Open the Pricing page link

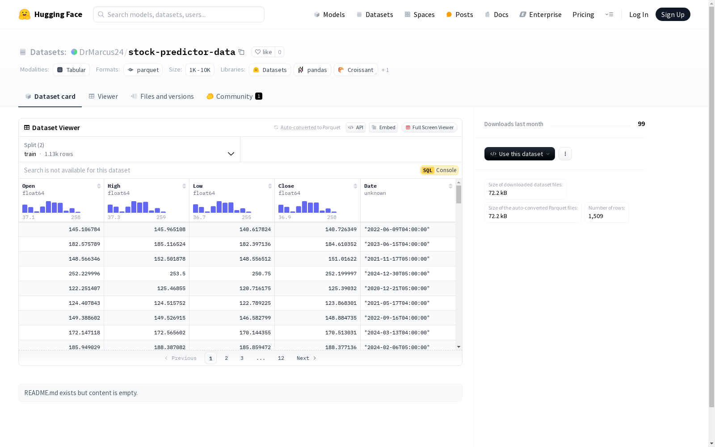coord(583,14)
